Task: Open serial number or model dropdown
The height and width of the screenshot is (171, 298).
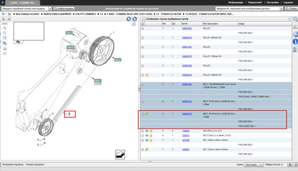Action: (50, 9)
